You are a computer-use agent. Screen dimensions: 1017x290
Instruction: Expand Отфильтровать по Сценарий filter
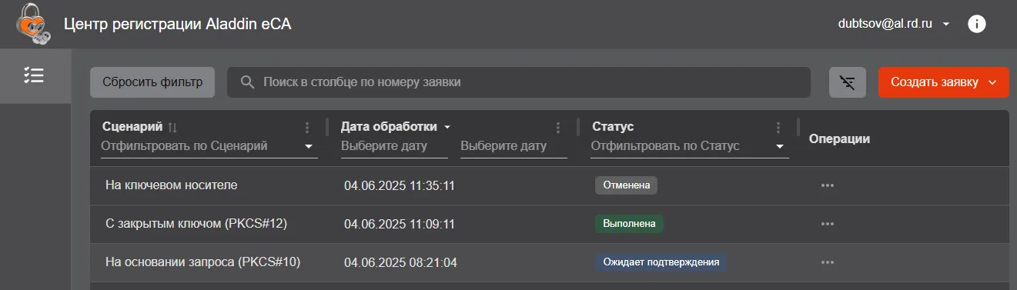pyautogui.click(x=309, y=146)
